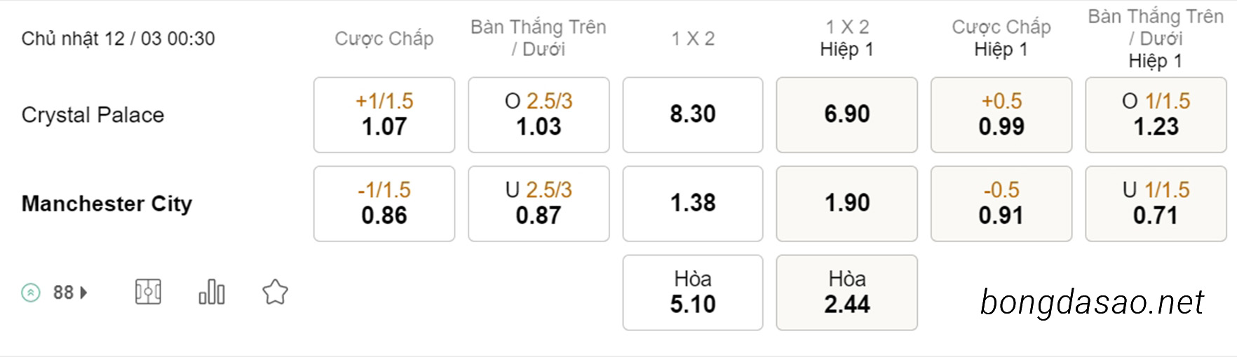
Task: Open the bar chart statistics icon
Action: (212, 292)
